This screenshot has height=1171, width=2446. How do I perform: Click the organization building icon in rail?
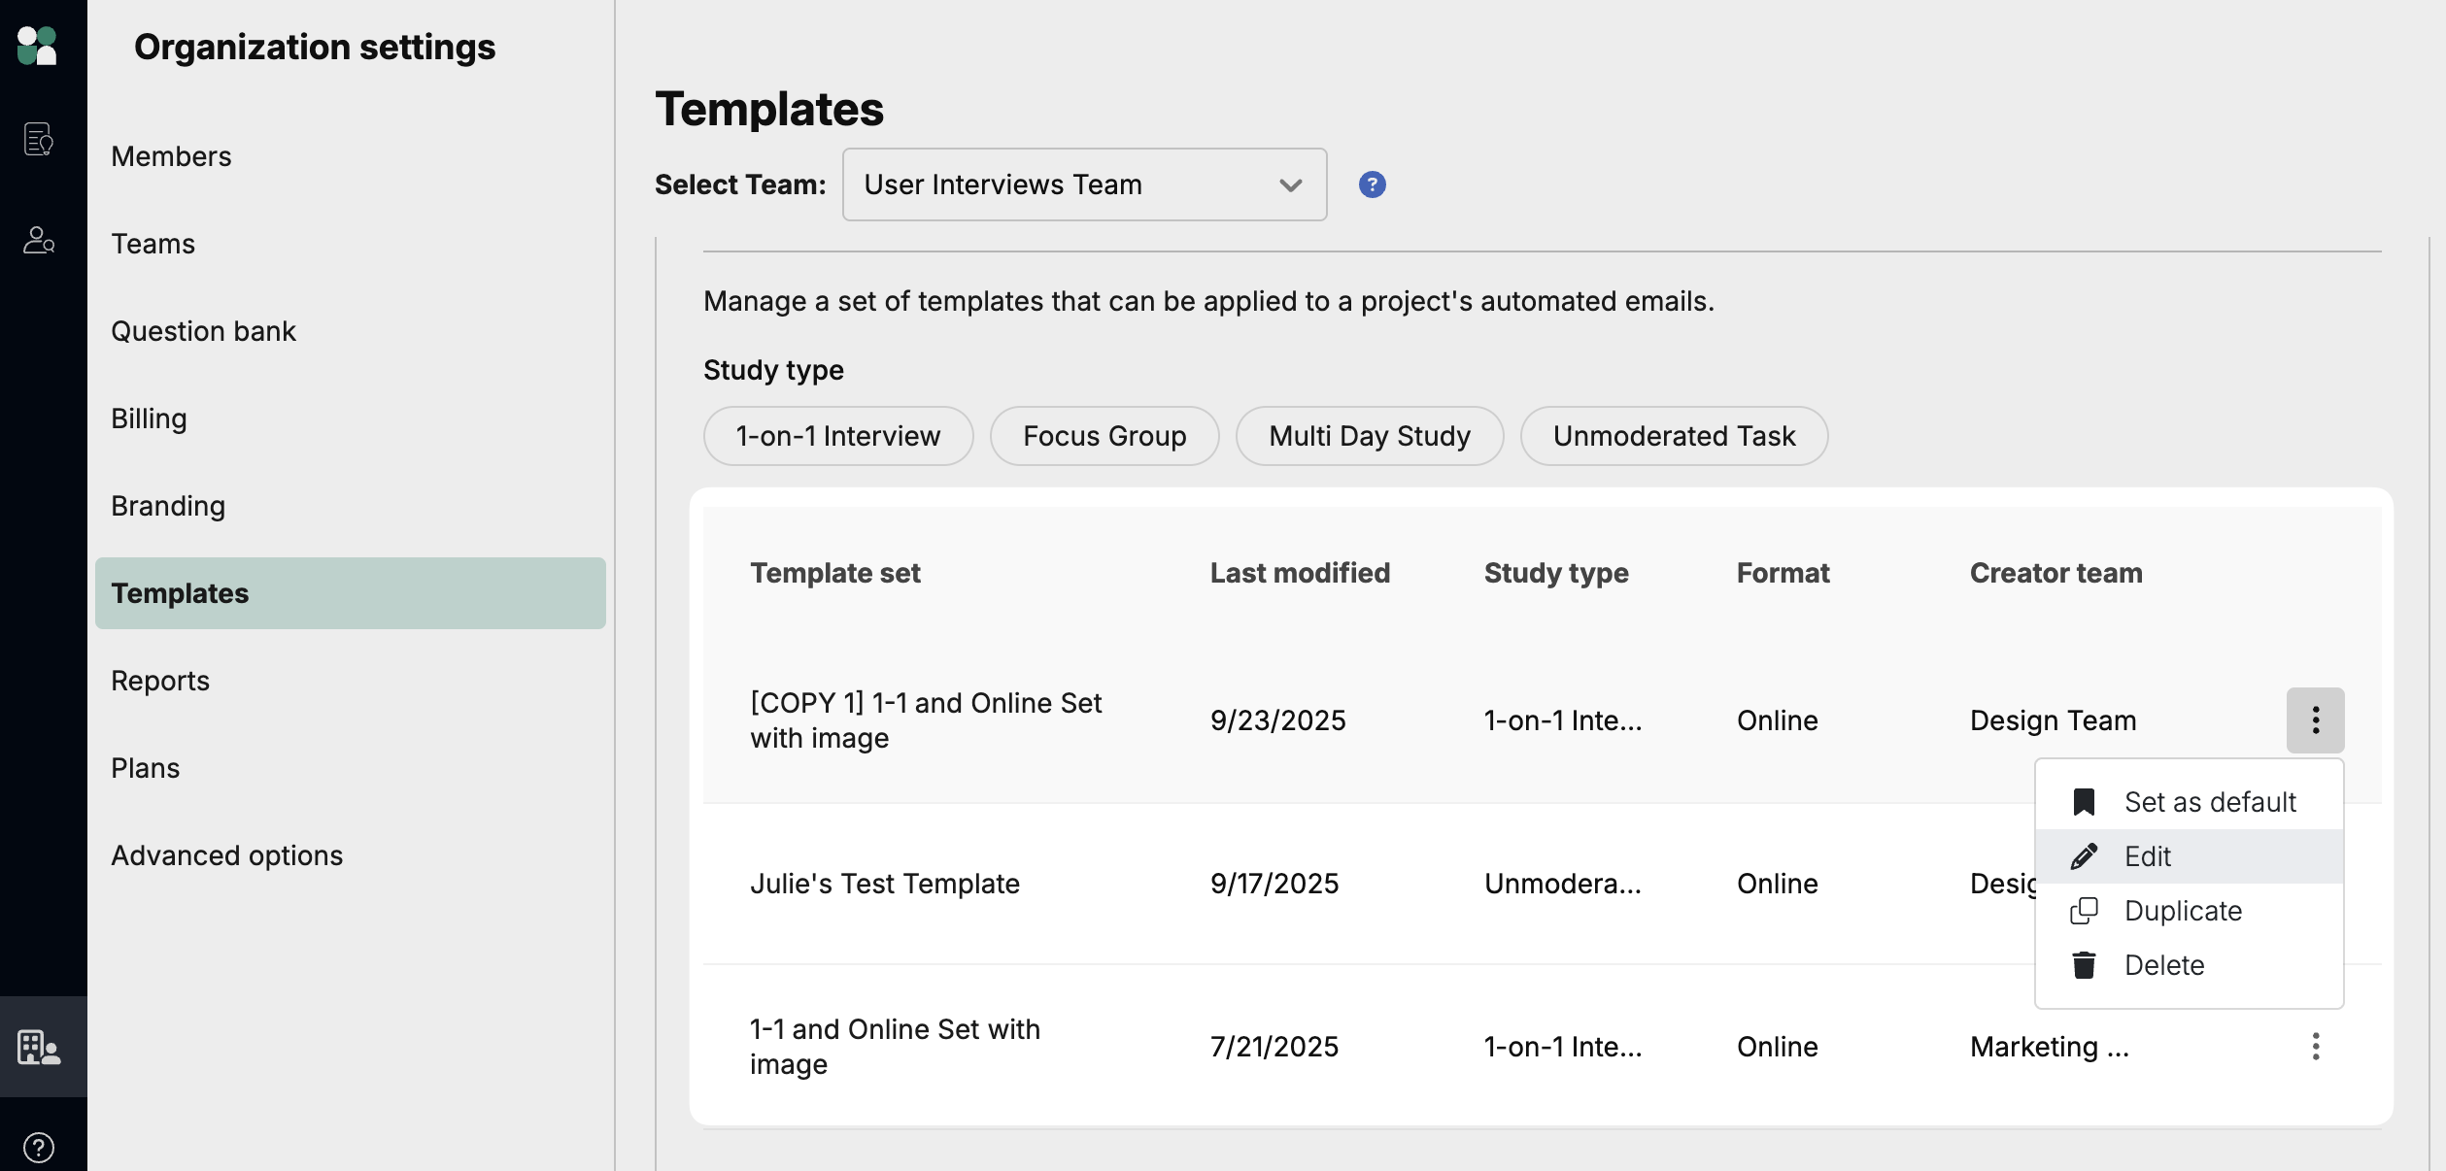click(39, 1047)
